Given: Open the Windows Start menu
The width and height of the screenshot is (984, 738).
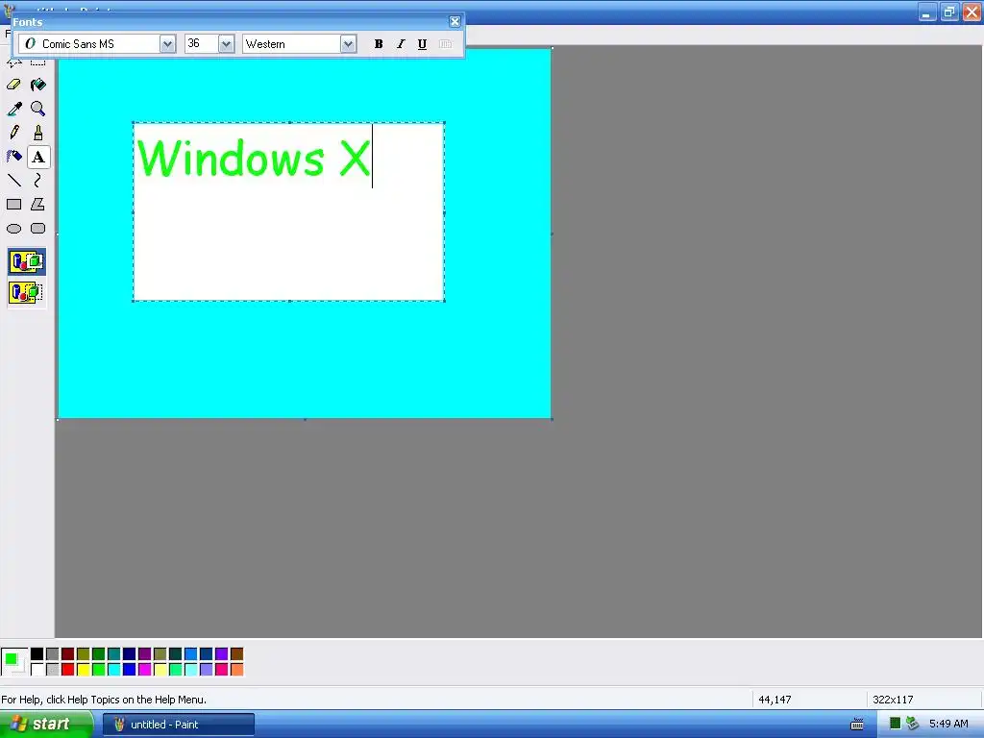Looking at the screenshot, I should (46, 725).
